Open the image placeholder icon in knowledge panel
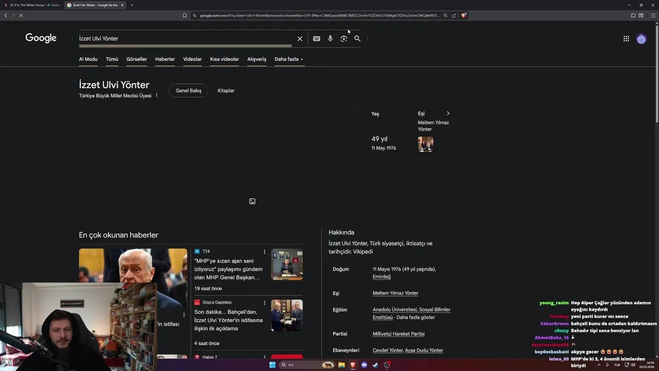The image size is (659, 371). click(x=252, y=201)
